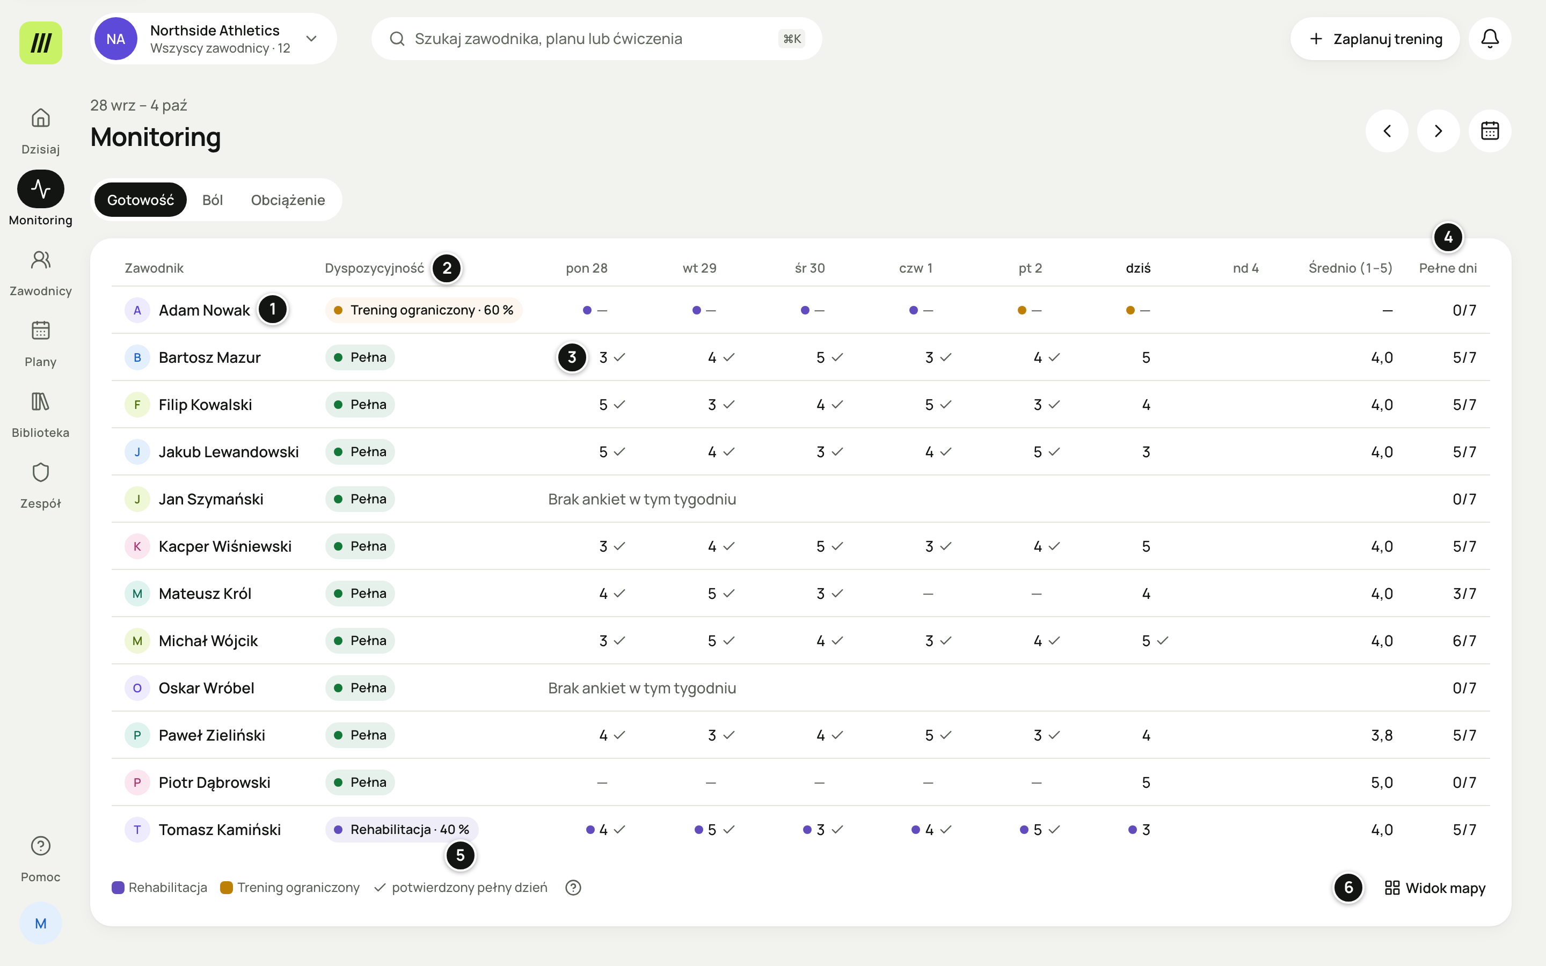Go to Plany calendar in sidebar
Screen dimensions: 1546x966
[x=40, y=343]
